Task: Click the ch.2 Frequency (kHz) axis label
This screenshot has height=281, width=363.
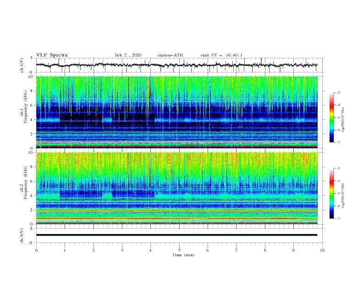Action: (23, 183)
